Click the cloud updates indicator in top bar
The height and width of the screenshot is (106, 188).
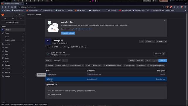click(x=155, y=1)
